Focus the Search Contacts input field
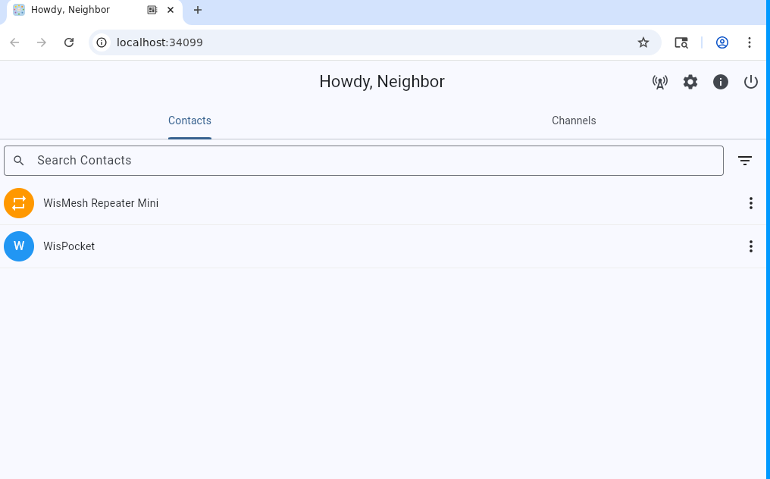The height and width of the screenshot is (479, 770). pos(371,161)
